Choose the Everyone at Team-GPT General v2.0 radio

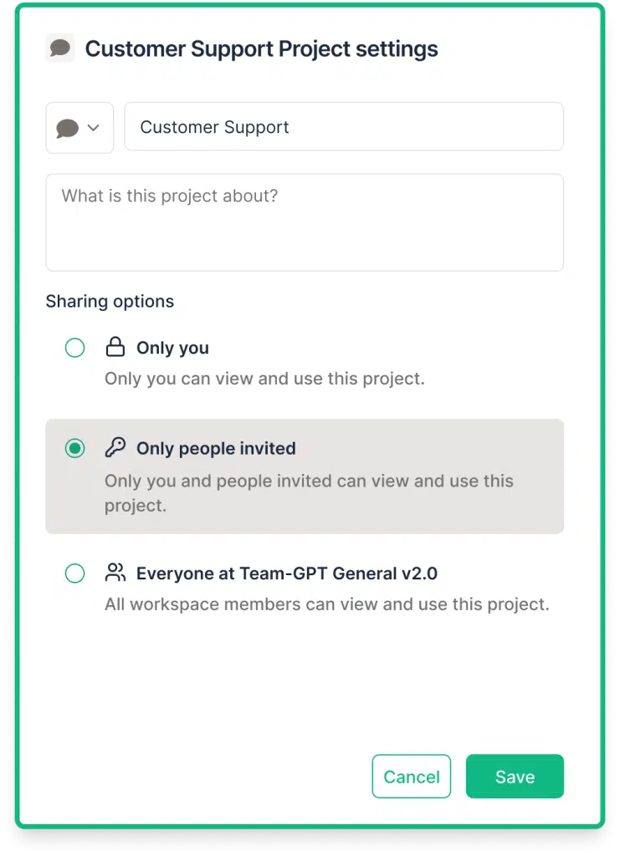click(74, 573)
